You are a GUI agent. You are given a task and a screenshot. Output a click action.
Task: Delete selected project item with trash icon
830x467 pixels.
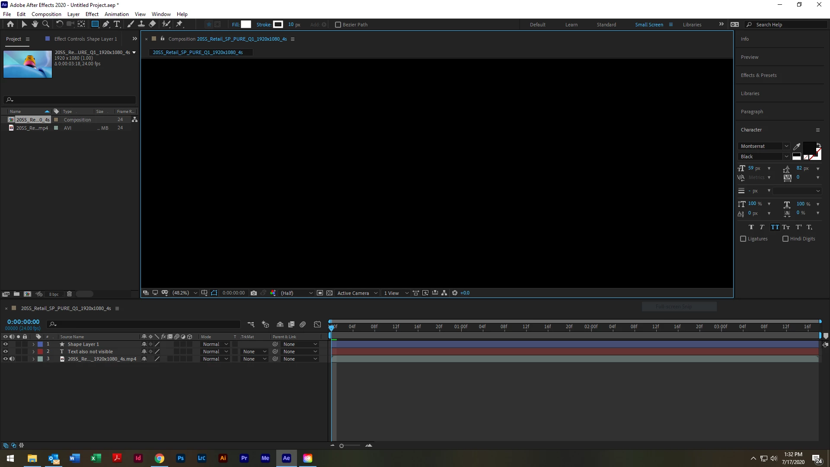click(69, 294)
